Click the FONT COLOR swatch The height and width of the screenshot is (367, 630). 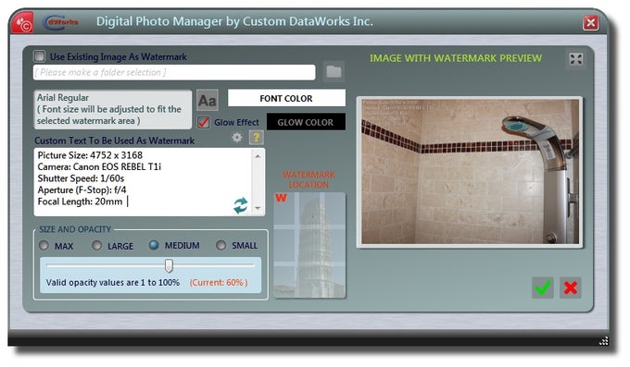pos(286,98)
